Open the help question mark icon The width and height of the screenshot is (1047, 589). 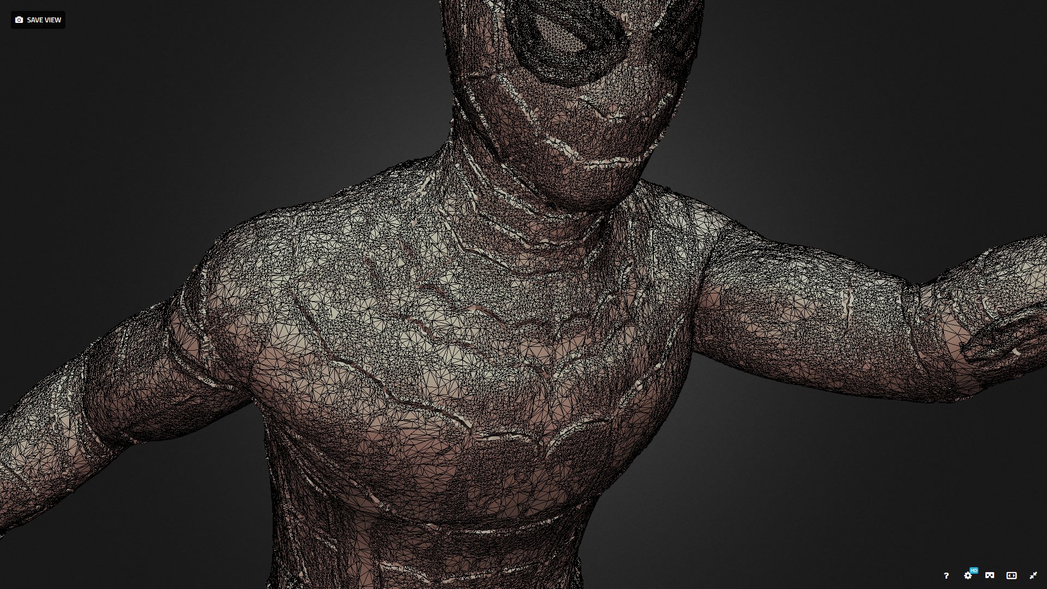tap(946, 575)
